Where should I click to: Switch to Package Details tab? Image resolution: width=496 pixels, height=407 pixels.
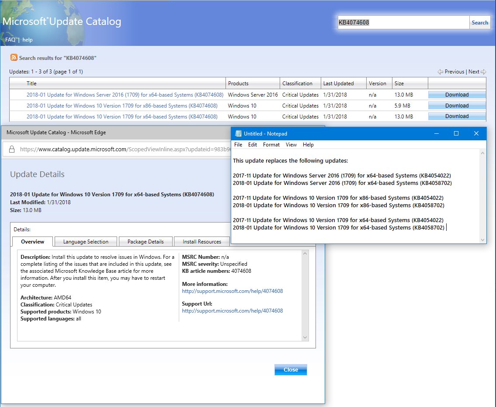[146, 241]
